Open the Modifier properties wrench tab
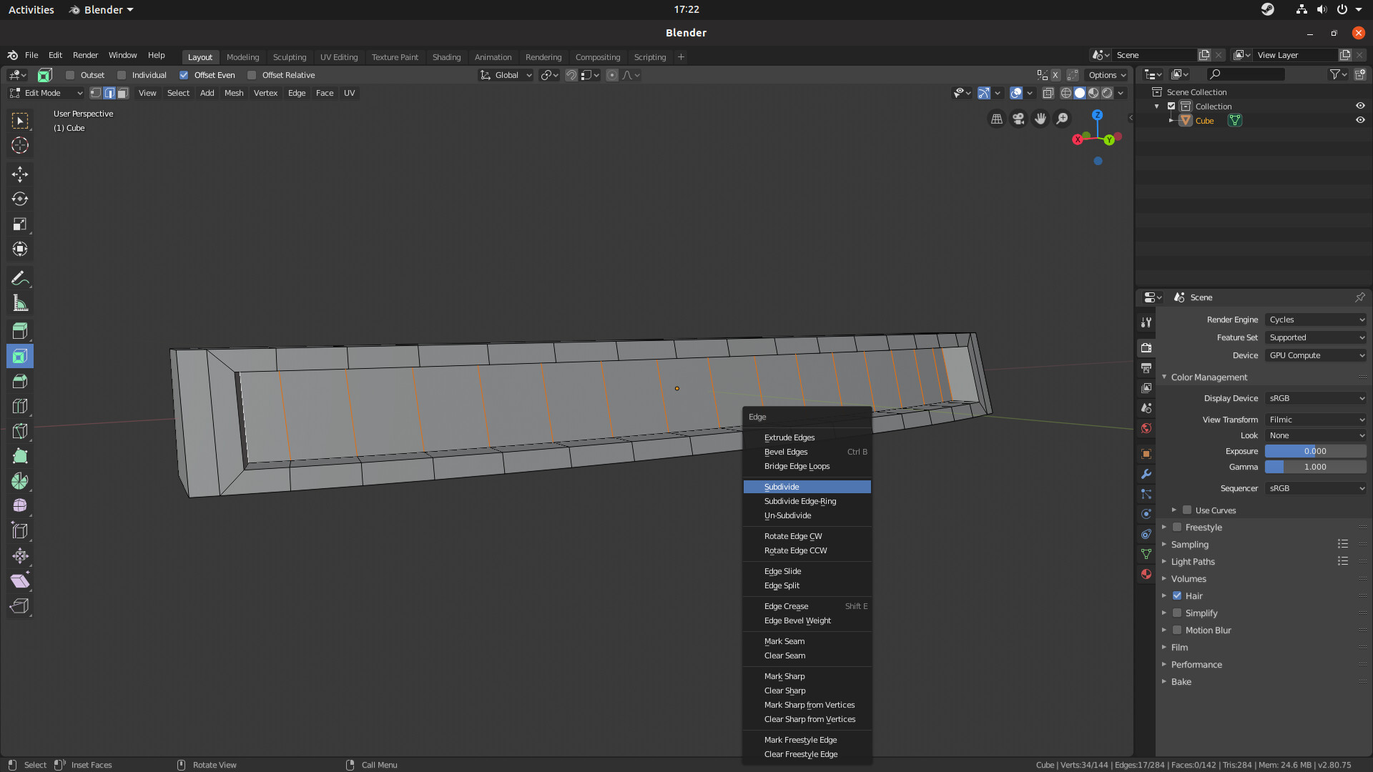 1146,474
